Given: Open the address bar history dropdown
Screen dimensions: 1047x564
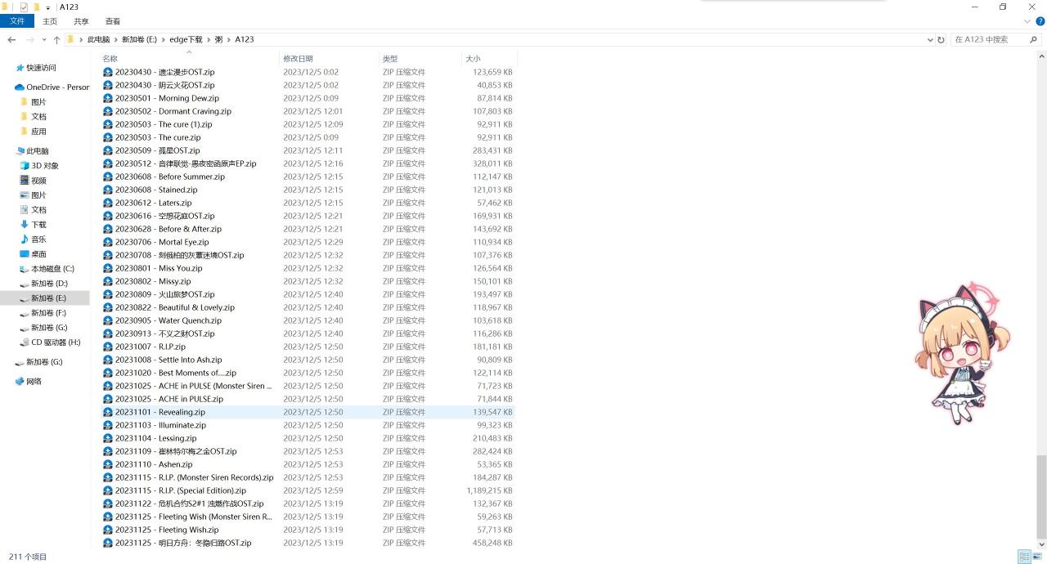Looking at the screenshot, I should (930, 39).
